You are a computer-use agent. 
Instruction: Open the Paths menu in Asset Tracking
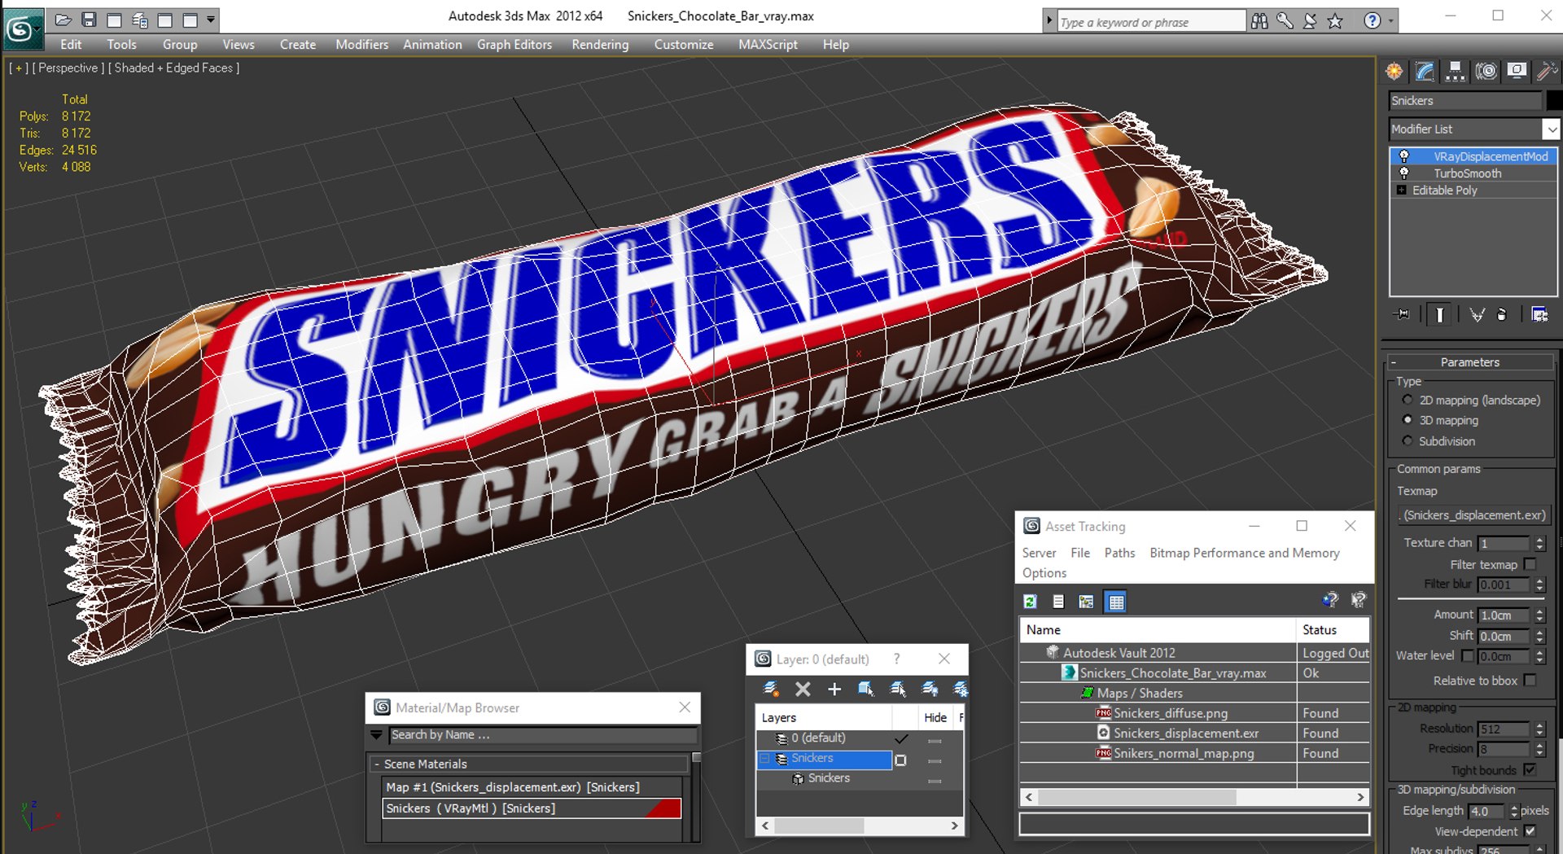tap(1119, 553)
